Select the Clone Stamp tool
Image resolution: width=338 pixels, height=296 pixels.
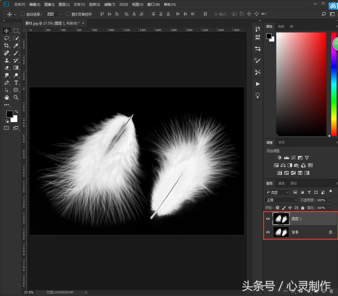click(x=7, y=60)
